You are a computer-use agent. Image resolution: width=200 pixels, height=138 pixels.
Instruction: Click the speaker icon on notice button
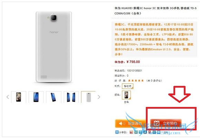click(122, 124)
